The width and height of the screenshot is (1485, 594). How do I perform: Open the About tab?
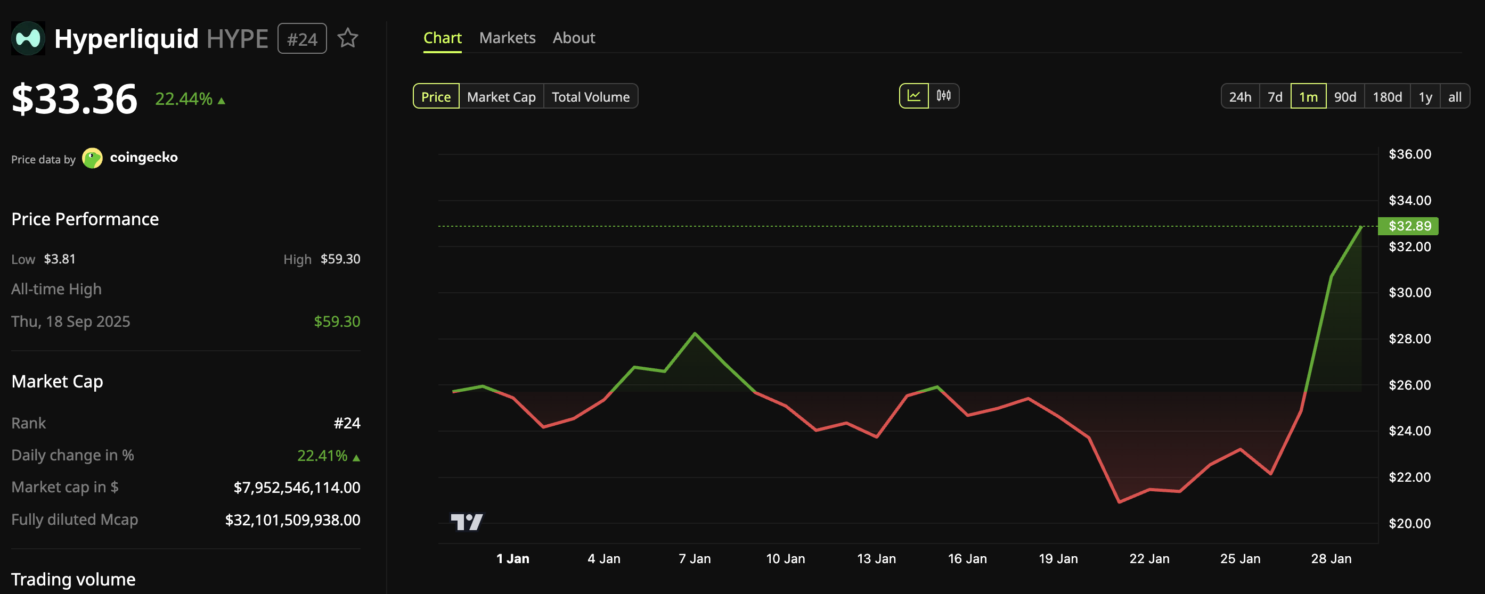574,37
